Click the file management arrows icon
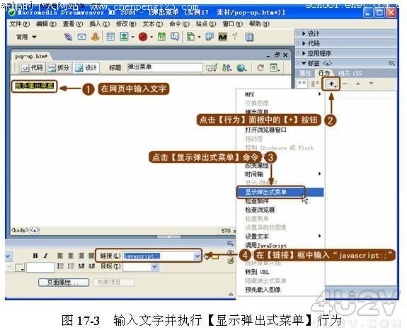407x330 pixels. click(x=227, y=68)
